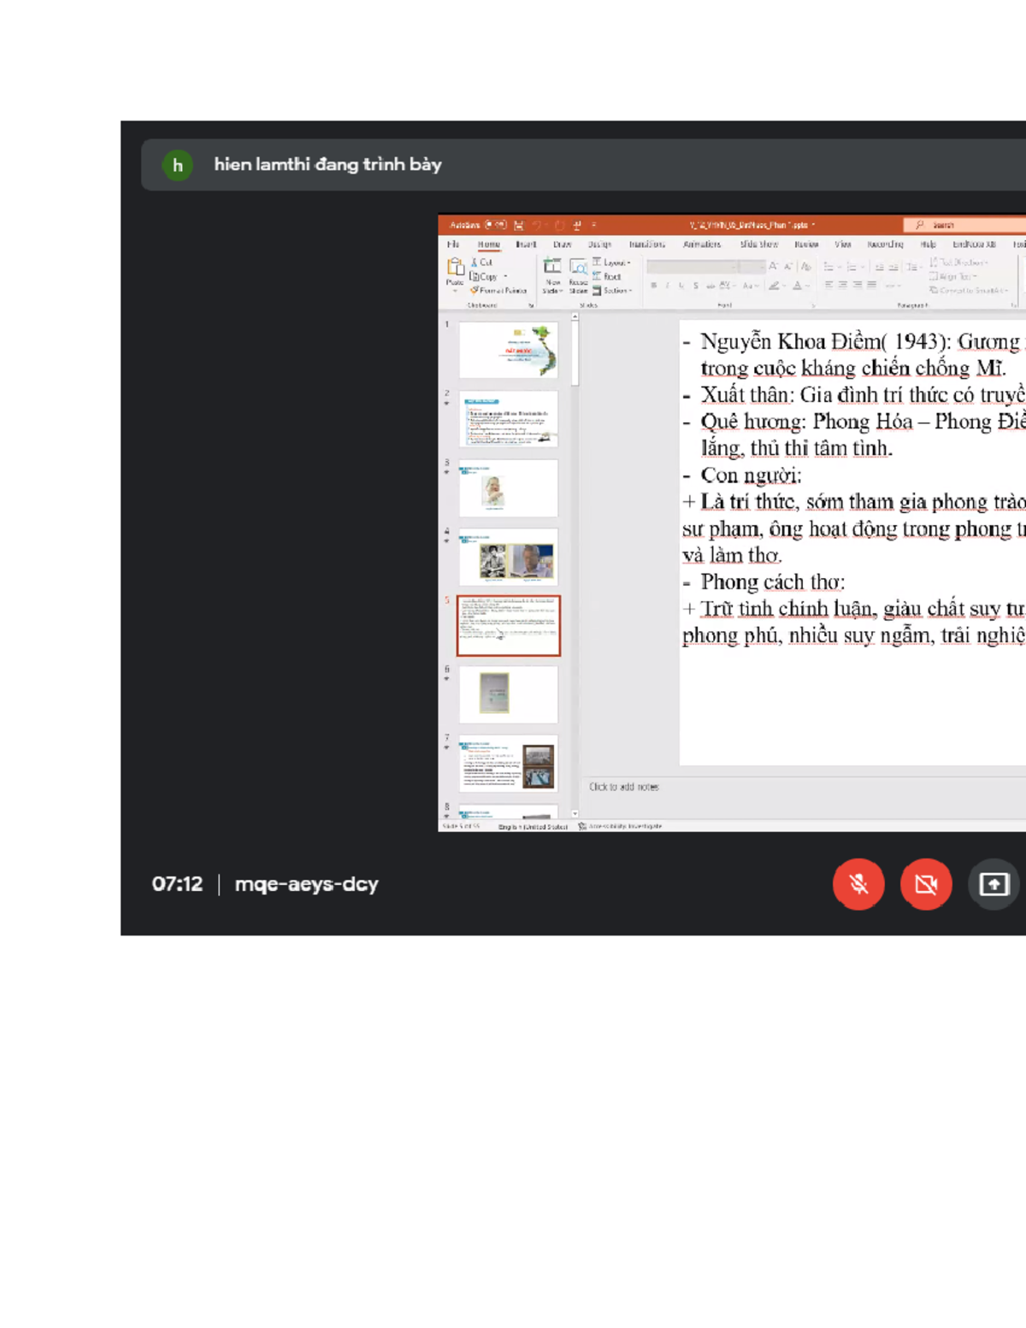Click the 'Click to add notes' area
1026x1328 pixels.
click(624, 787)
